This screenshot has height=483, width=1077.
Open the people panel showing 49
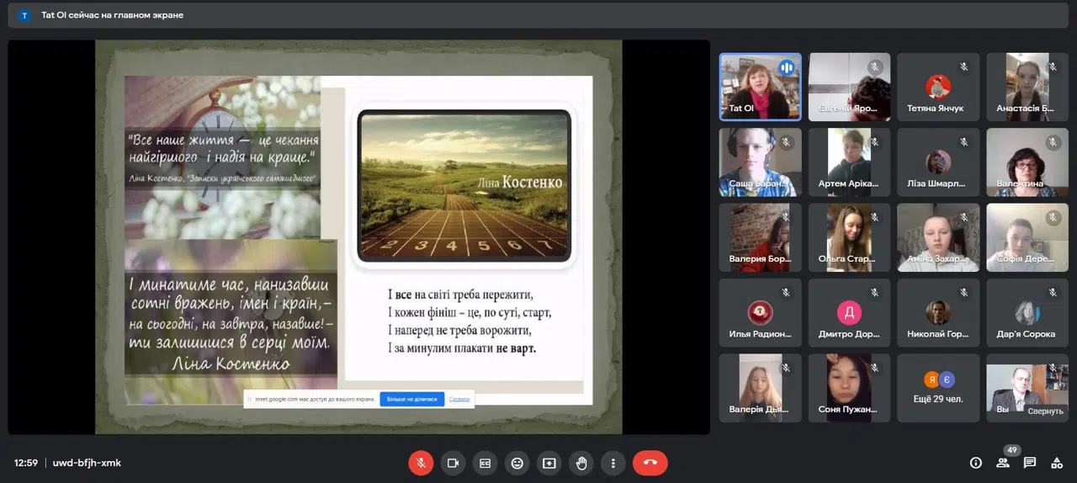(x=1003, y=463)
